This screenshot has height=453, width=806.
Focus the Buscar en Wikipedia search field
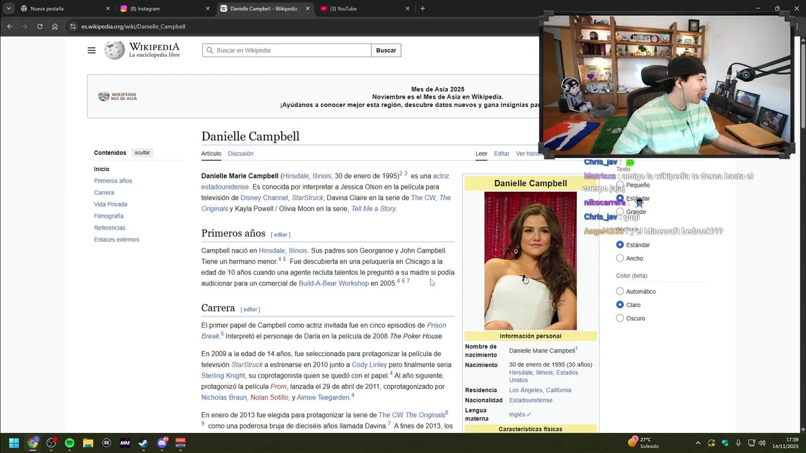tap(287, 50)
